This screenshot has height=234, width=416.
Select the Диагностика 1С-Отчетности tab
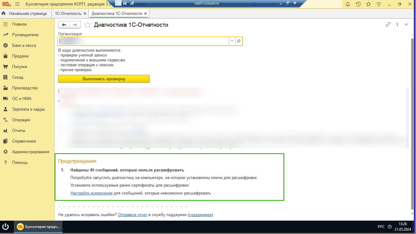point(117,14)
